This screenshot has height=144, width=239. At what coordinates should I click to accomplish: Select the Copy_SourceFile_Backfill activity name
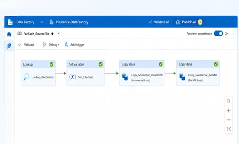pos(202,75)
